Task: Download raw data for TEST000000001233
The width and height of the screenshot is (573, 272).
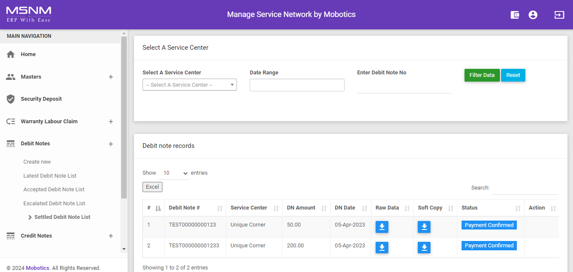Action: 382,247
